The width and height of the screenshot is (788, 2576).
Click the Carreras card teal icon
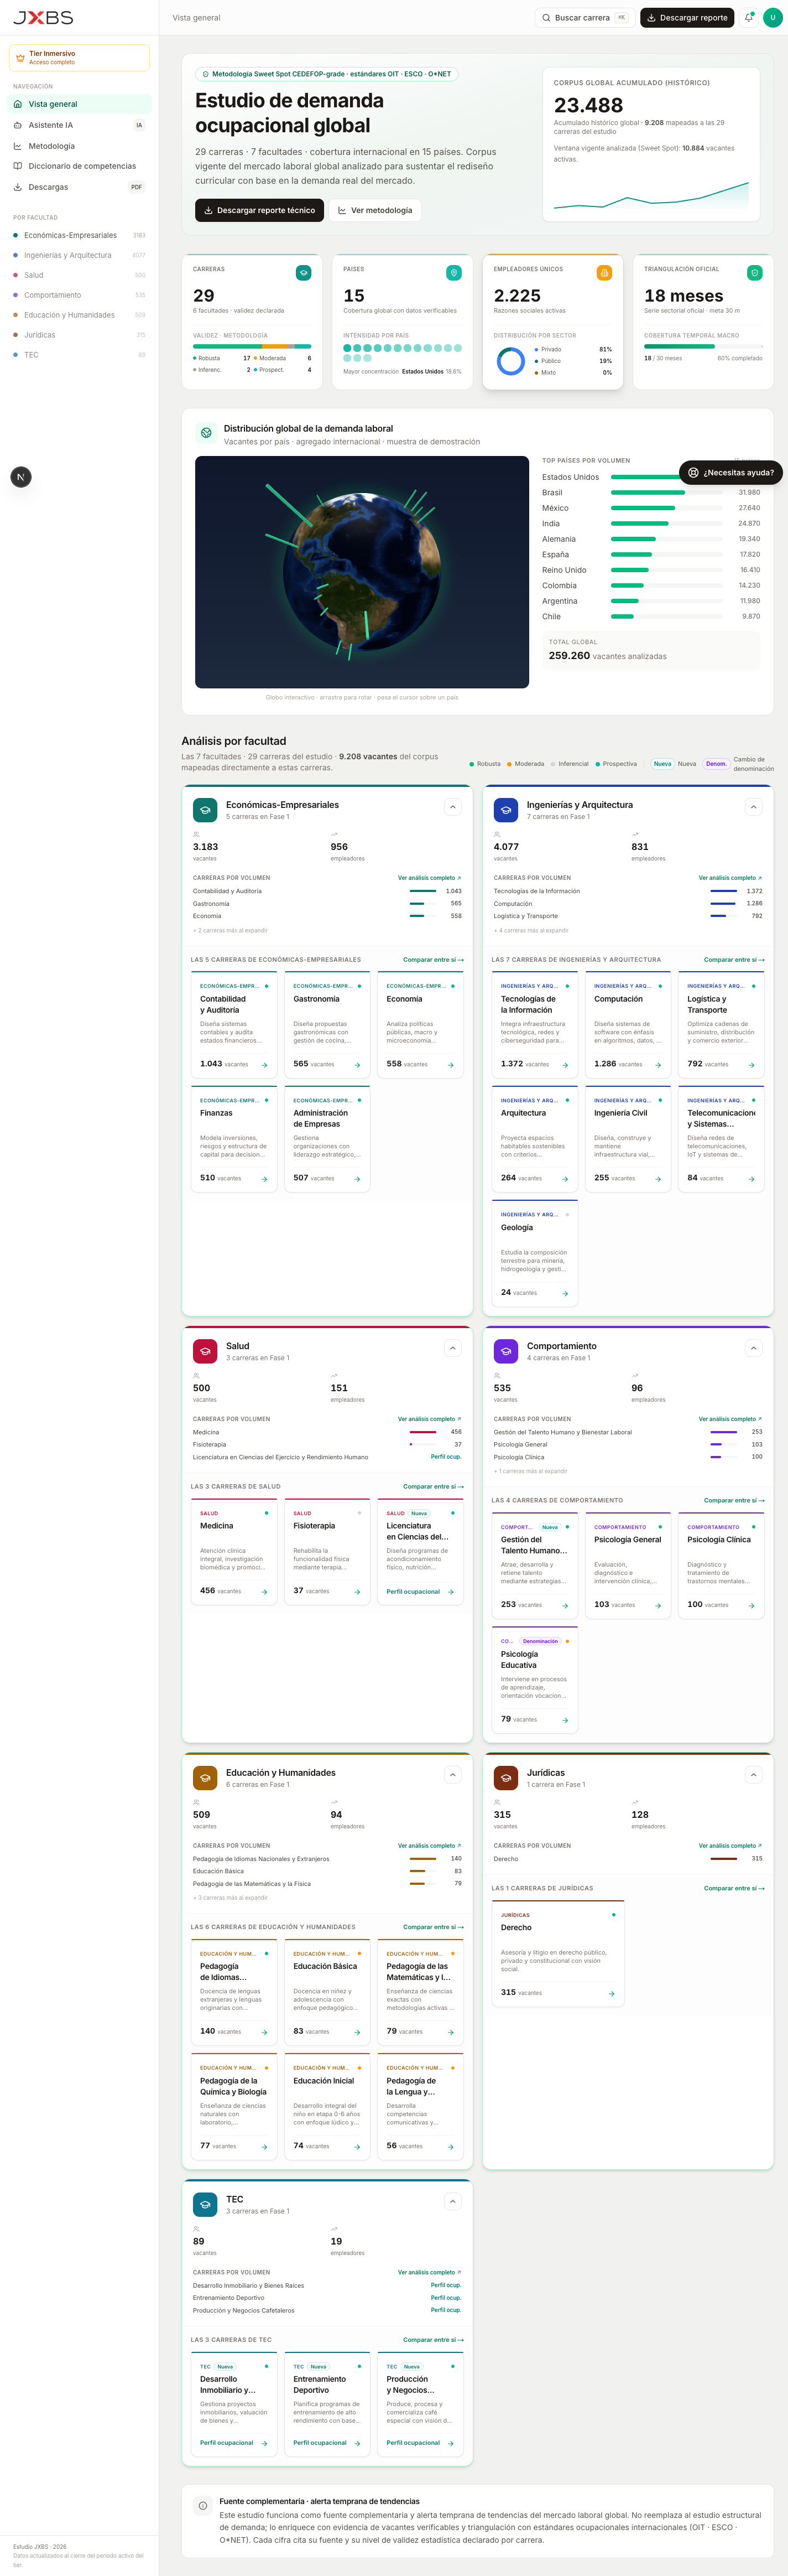coord(304,273)
